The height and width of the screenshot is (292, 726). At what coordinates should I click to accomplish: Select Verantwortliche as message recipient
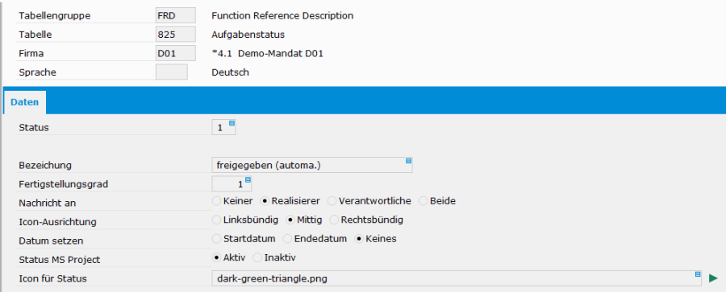[332, 201]
